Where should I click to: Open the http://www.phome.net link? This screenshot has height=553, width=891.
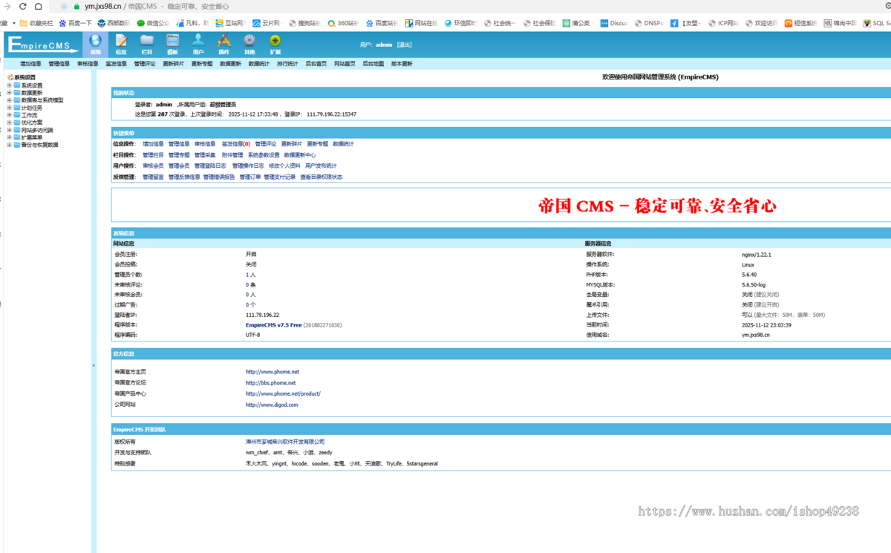click(272, 372)
